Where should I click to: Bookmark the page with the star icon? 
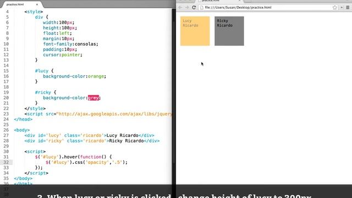coord(335,7)
